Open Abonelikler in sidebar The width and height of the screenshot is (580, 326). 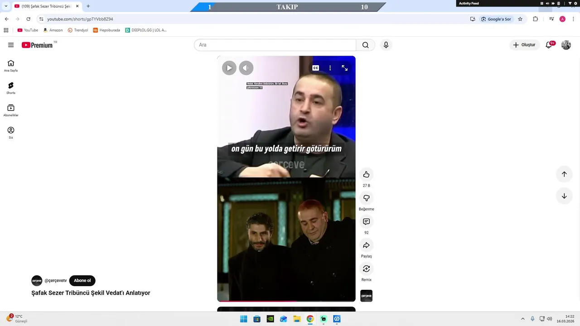pos(11,110)
